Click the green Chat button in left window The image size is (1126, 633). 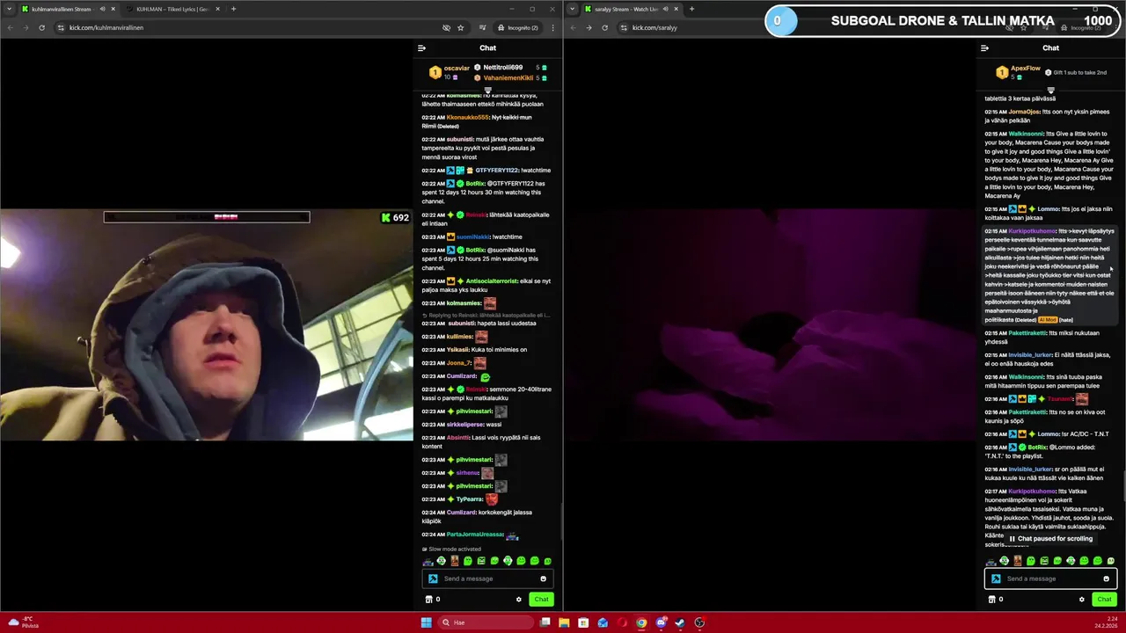(x=541, y=600)
